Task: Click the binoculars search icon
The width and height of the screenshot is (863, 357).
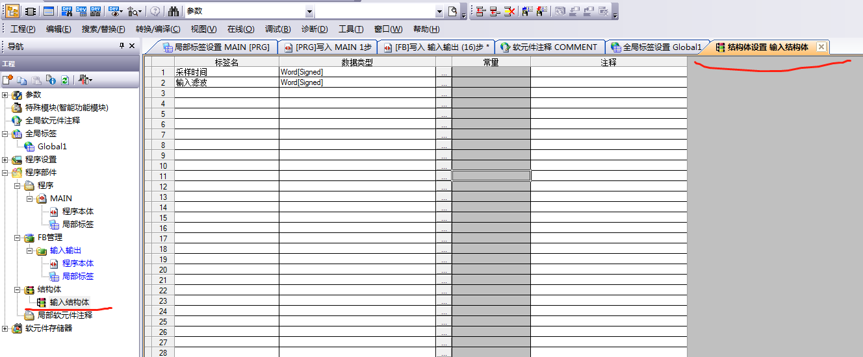Action: pyautogui.click(x=174, y=12)
